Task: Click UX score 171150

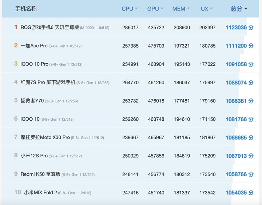Action: [207, 119]
